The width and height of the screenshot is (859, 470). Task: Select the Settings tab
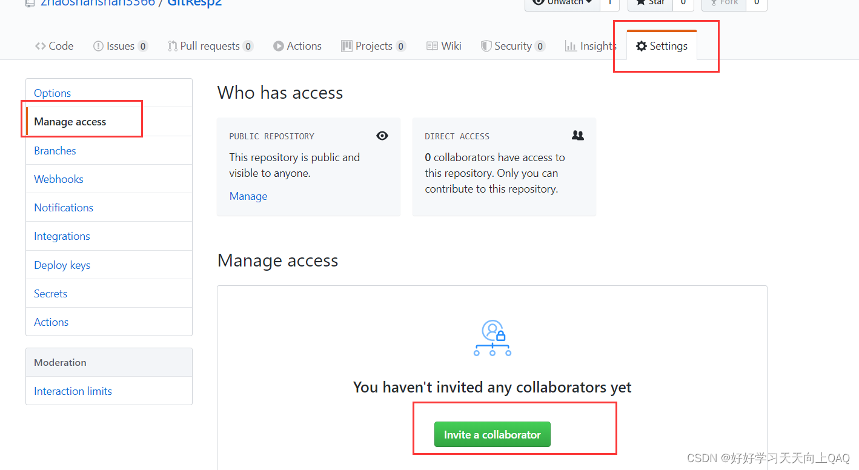pyautogui.click(x=662, y=46)
